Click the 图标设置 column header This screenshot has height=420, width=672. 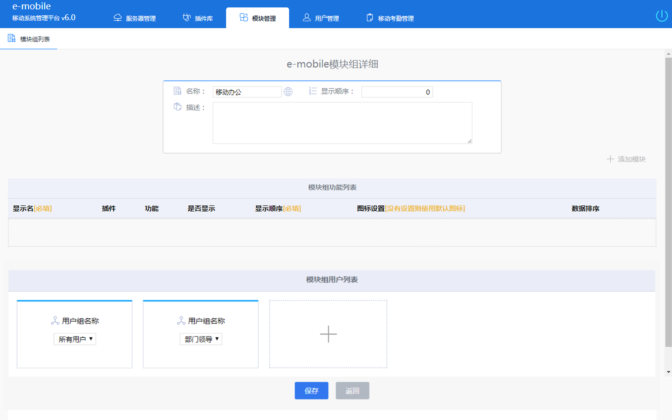pyautogui.click(x=411, y=208)
